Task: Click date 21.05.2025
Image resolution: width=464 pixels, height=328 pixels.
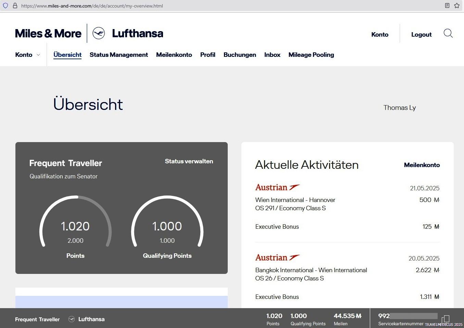Action: coord(425,188)
